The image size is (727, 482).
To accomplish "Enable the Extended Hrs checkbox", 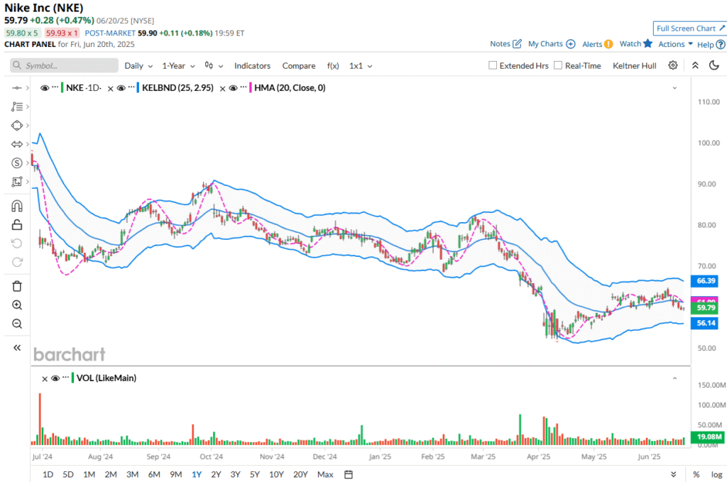I will [493, 65].
